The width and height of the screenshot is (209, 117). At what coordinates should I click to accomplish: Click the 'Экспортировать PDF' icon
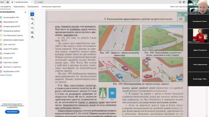[x=1, y=17]
